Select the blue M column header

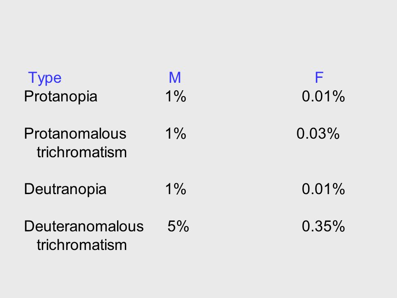point(175,77)
